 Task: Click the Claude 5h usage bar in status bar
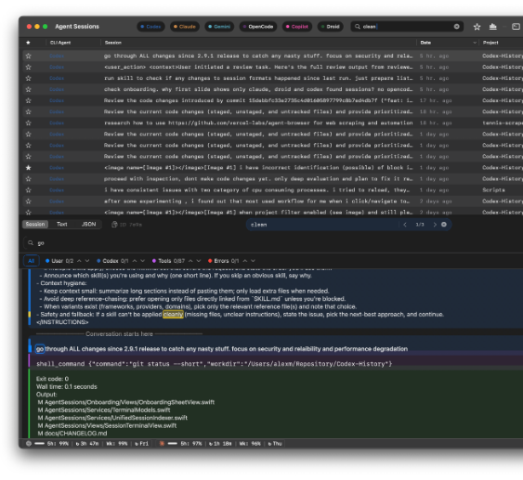pyautogui.click(x=173, y=444)
